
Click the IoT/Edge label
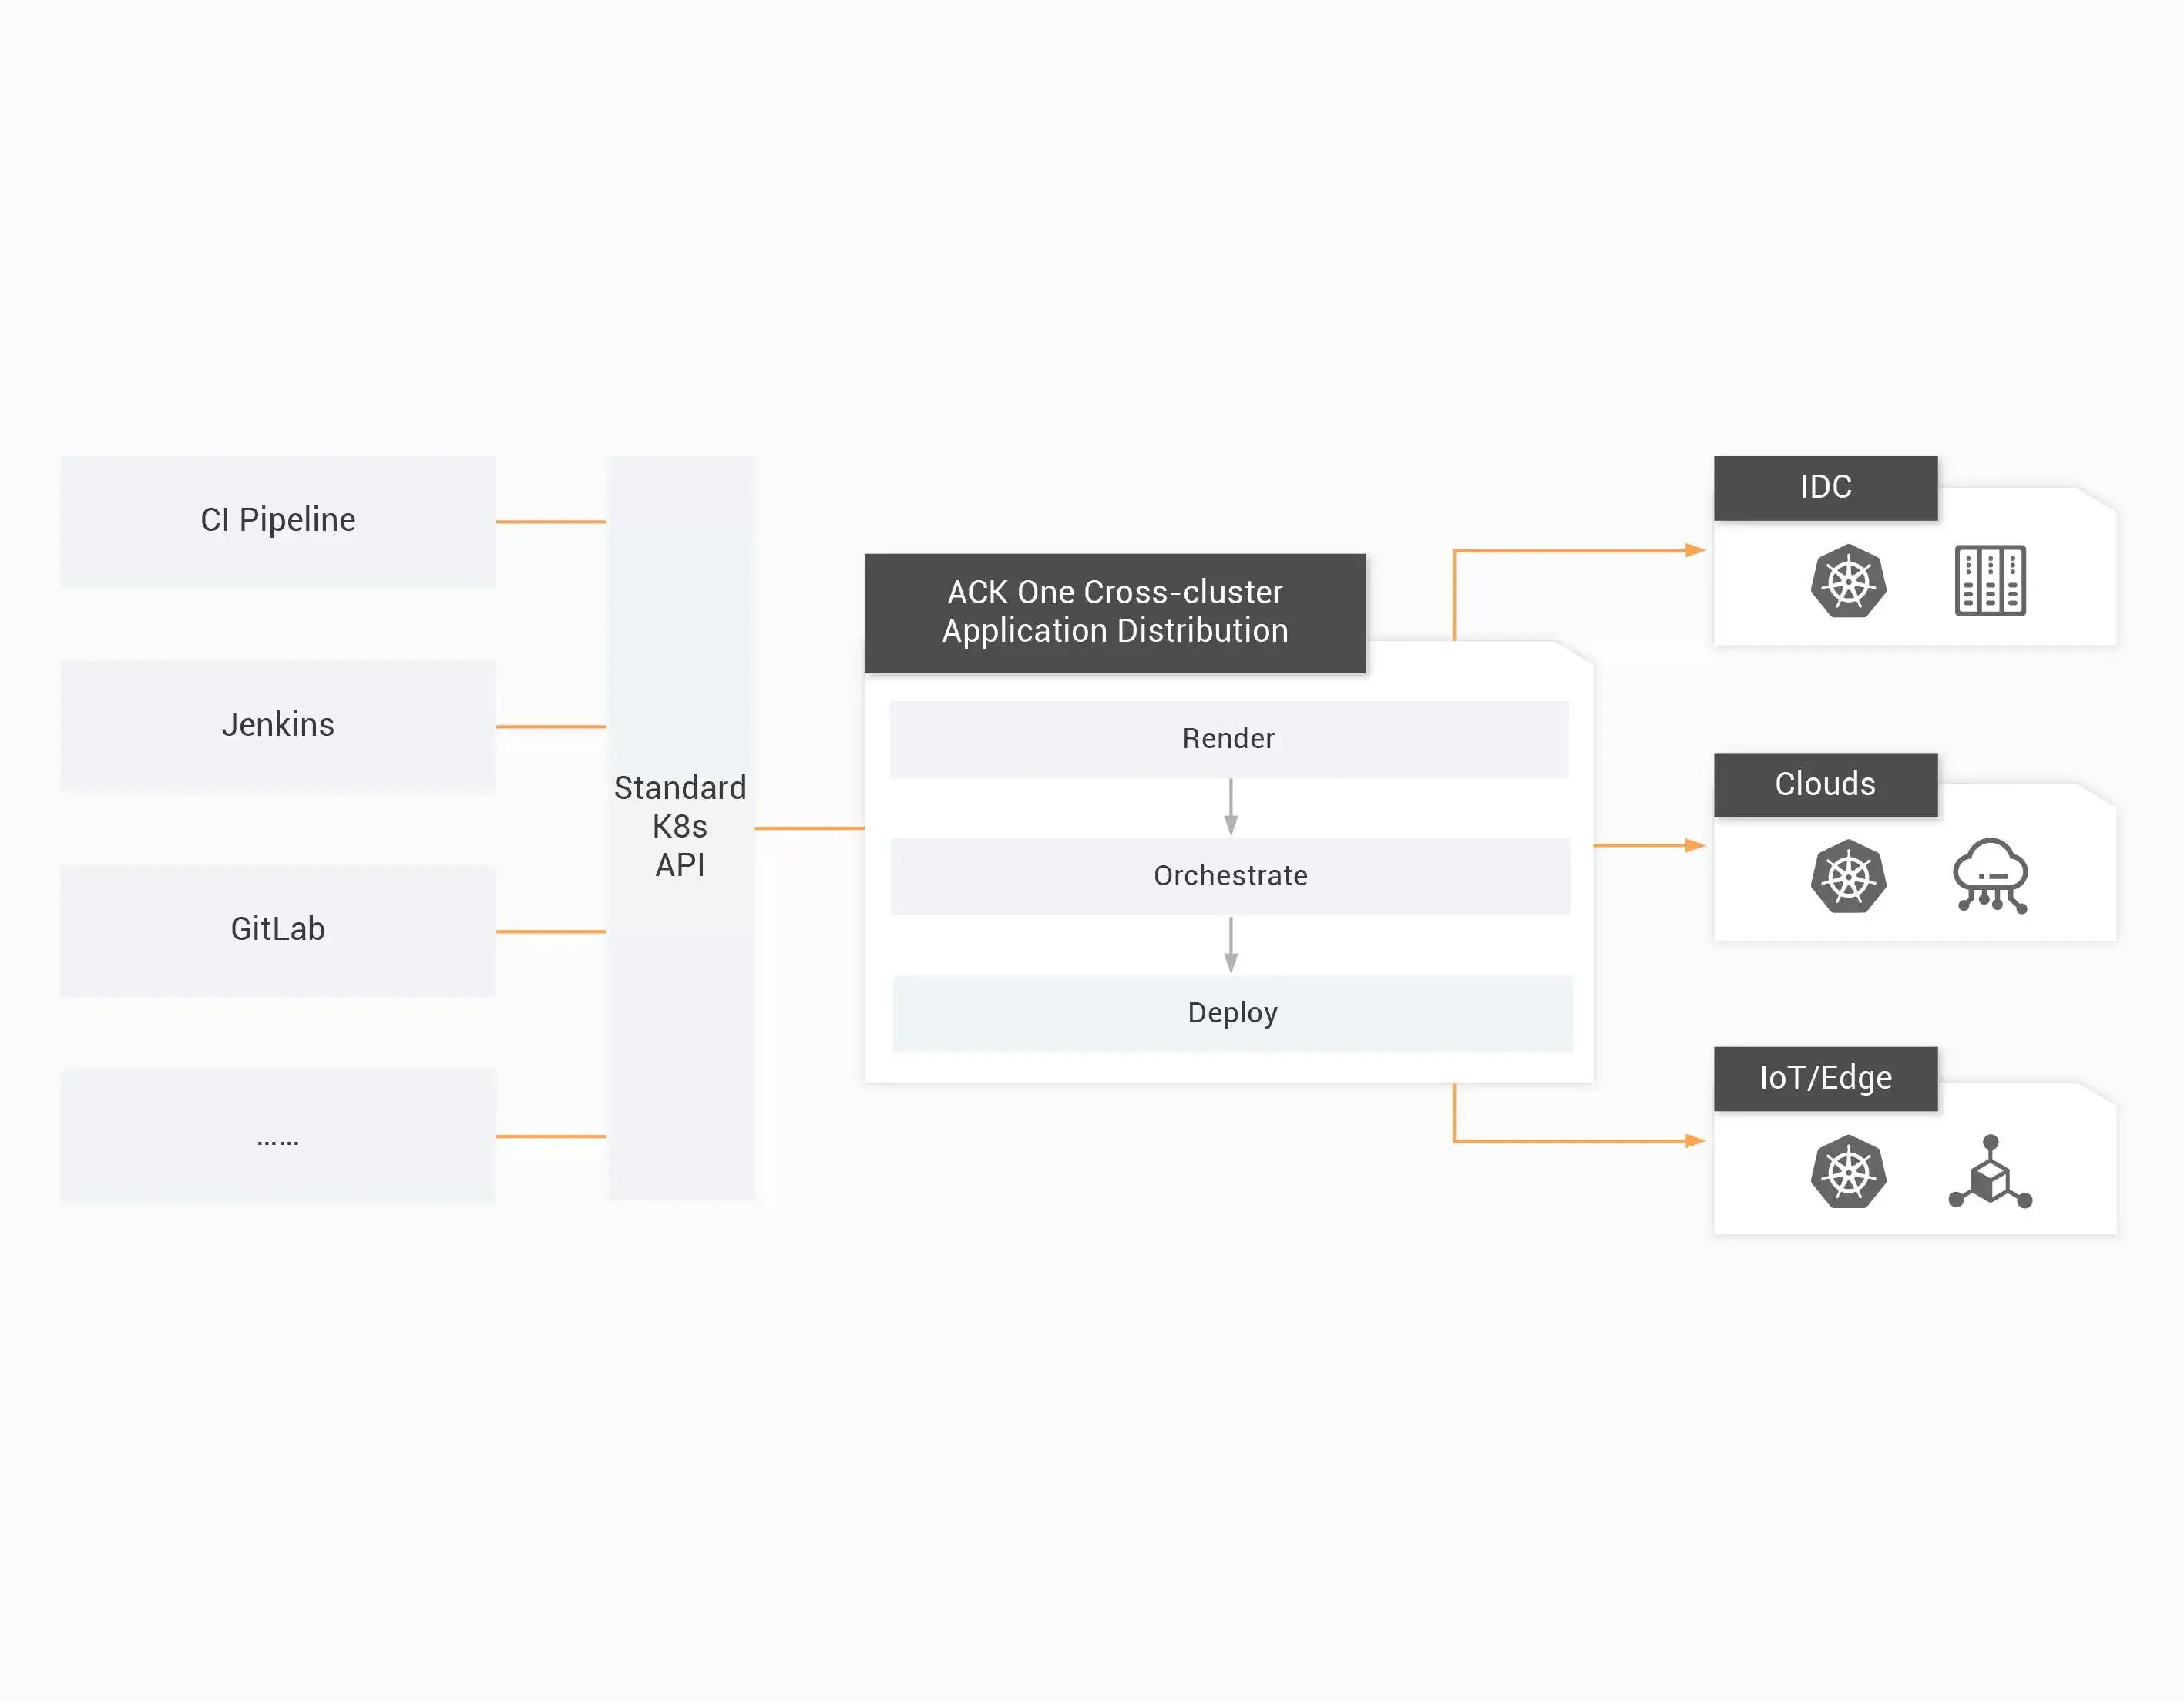coord(1825,1079)
